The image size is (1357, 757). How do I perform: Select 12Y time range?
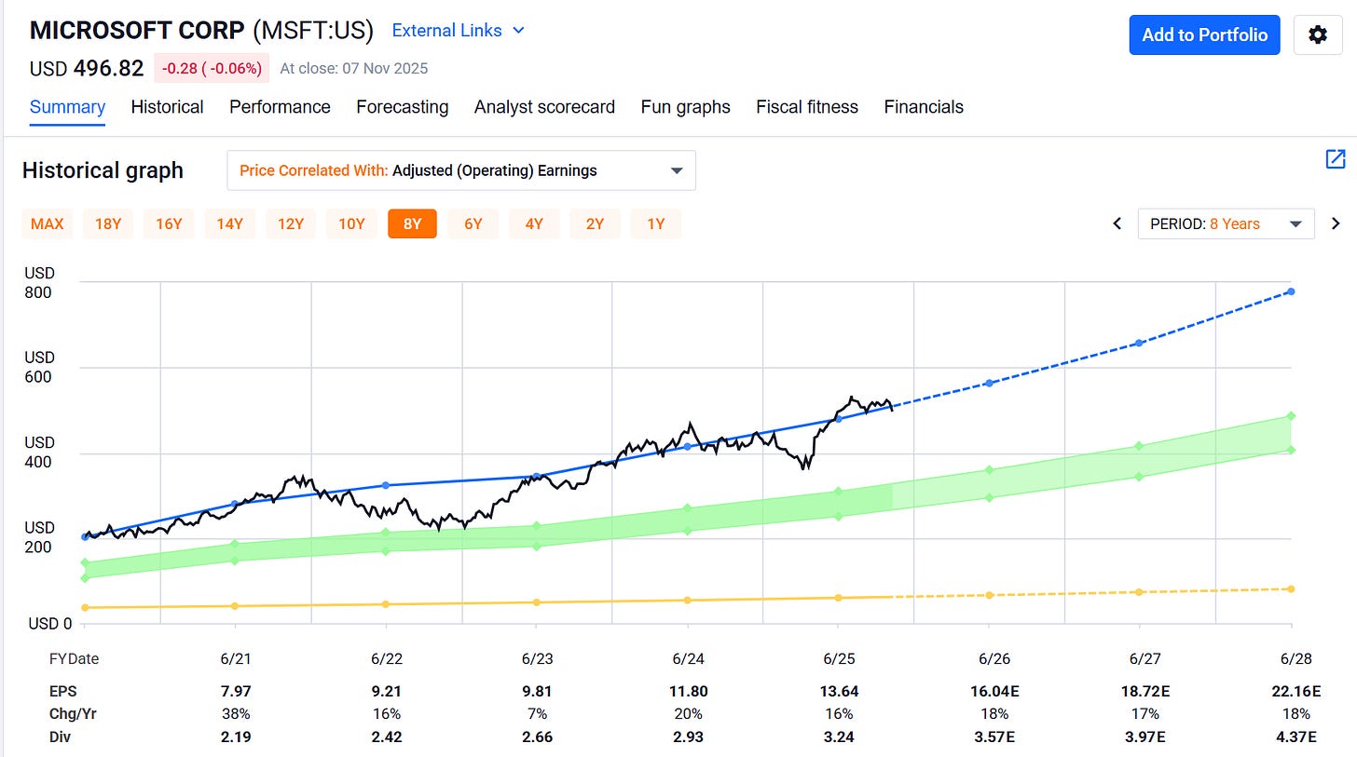291,223
